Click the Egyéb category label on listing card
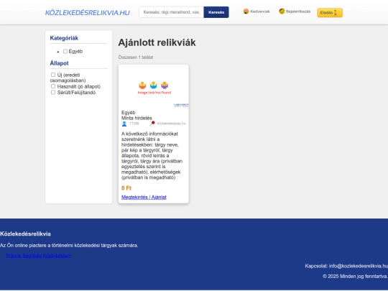388x291 pixels. click(128, 113)
